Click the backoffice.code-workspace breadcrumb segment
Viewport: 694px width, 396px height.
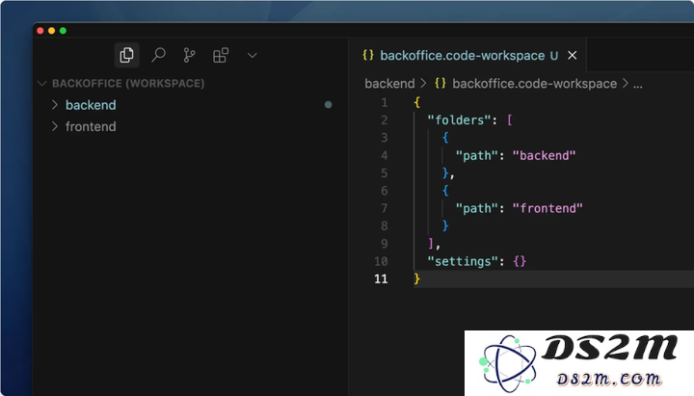tap(534, 84)
